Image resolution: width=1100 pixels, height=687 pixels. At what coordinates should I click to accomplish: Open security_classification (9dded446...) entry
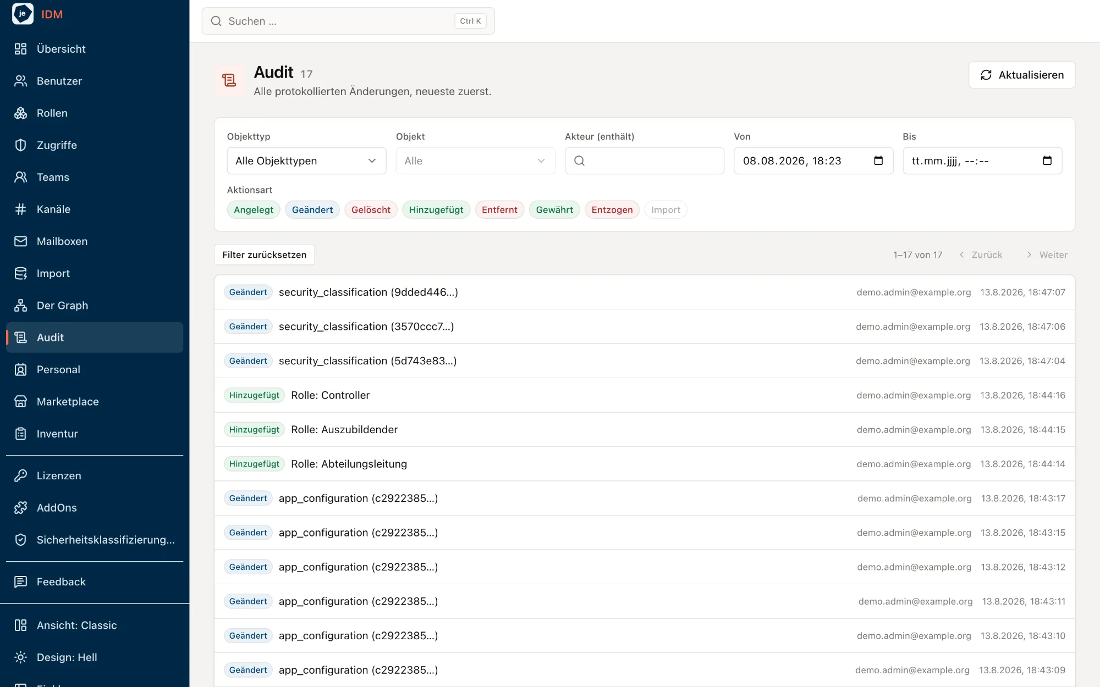click(x=645, y=292)
